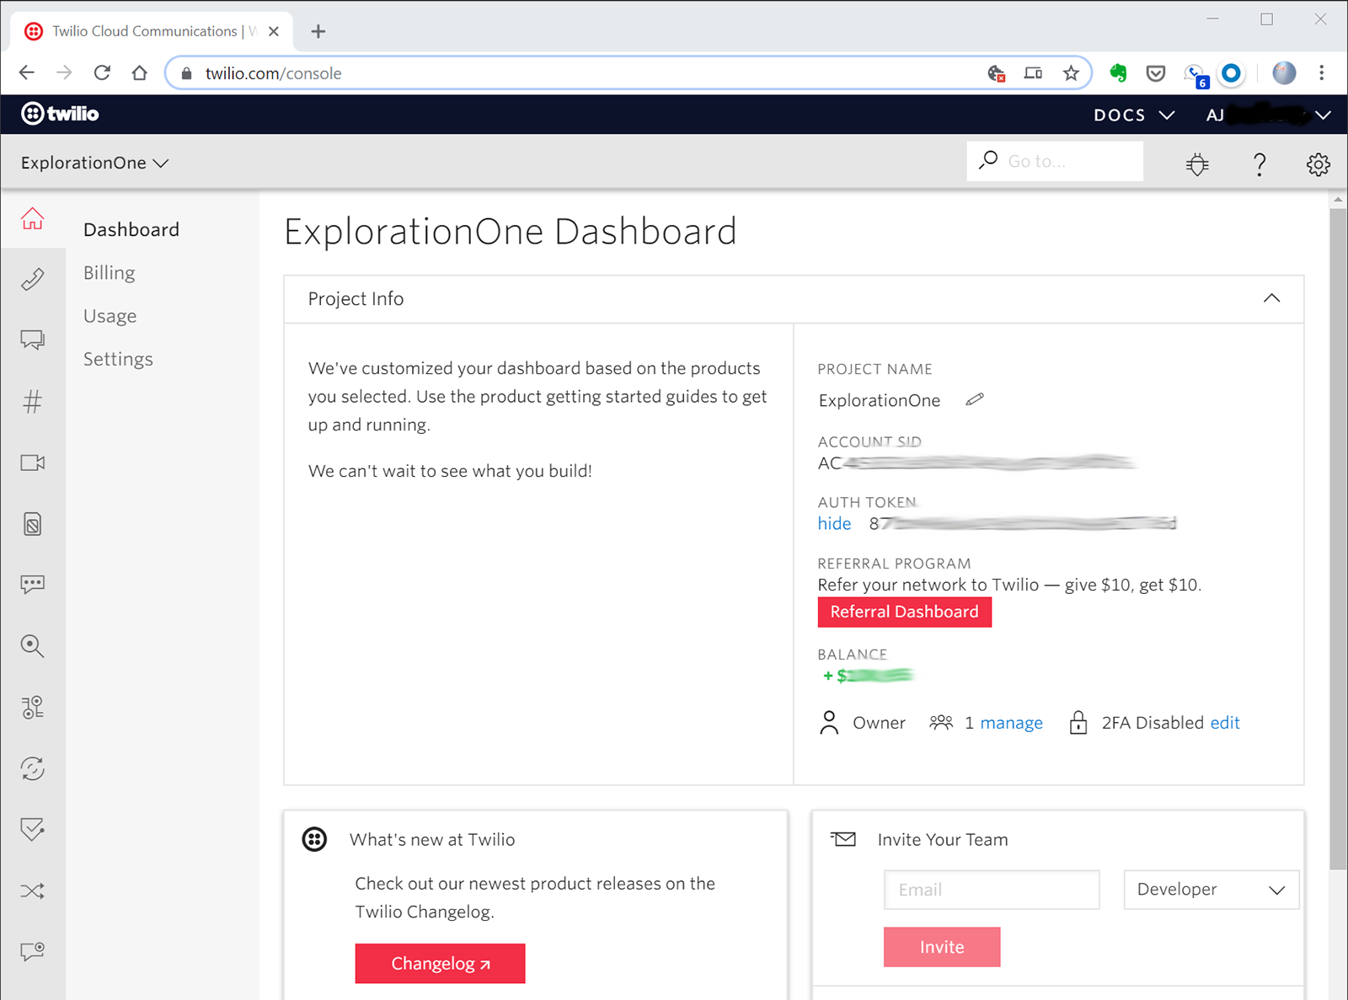Screen dimensions: 1348x1000
Task: Click the Owner role label
Action: 879,723
